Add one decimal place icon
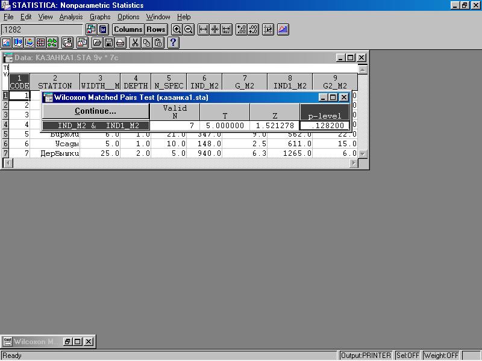The image size is (482, 361). pyautogui.click(x=242, y=29)
